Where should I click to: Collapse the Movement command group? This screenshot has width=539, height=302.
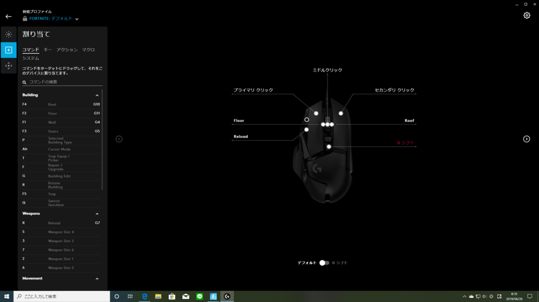tap(97, 279)
